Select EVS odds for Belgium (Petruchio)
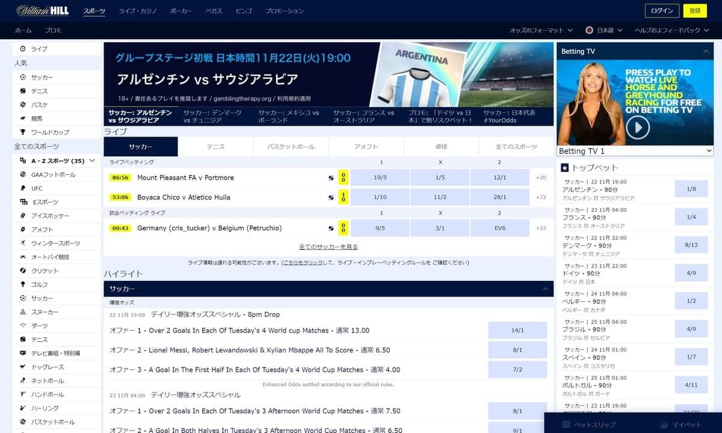Viewport: 722px width, 433px height. tap(500, 228)
